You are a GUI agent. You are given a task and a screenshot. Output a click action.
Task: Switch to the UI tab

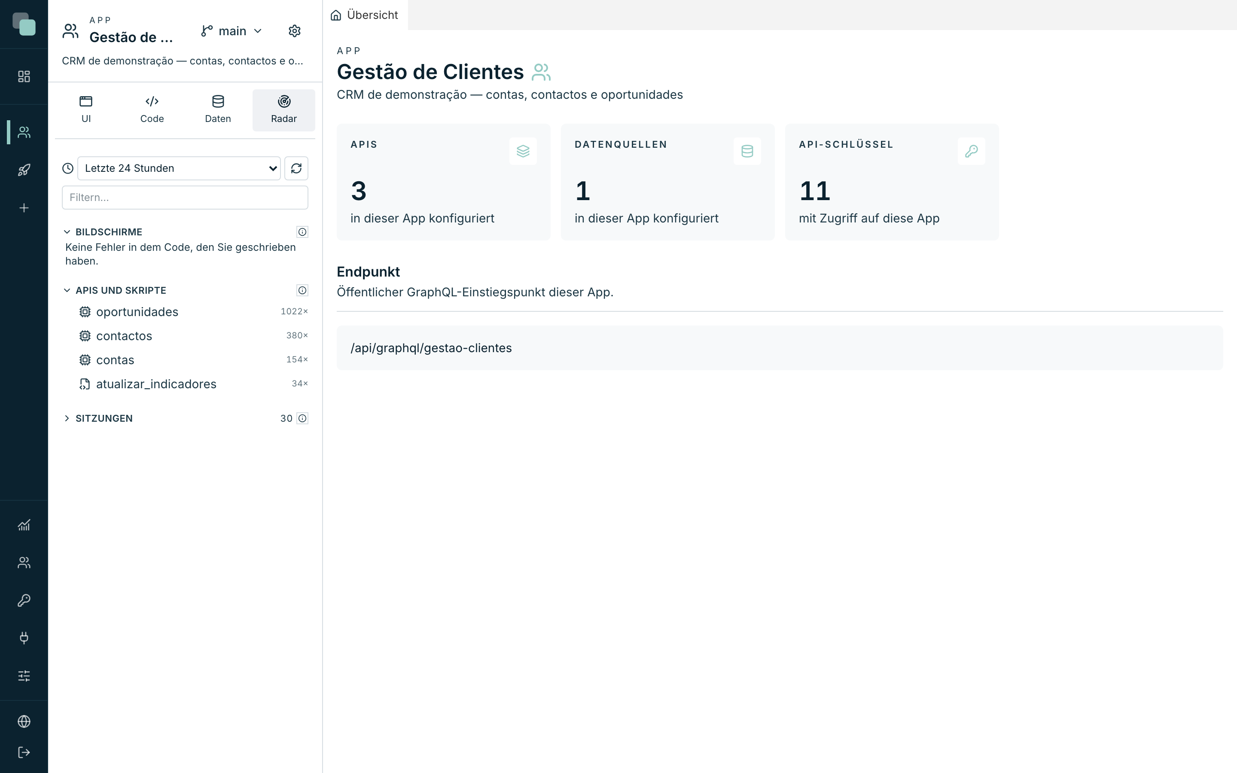pos(86,110)
